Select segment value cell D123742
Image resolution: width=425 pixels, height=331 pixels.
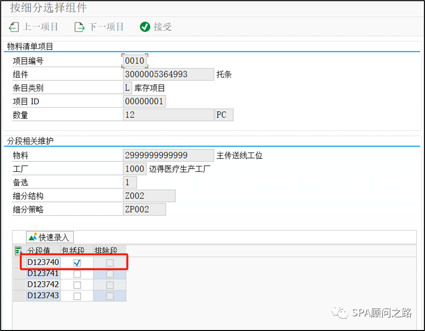point(43,285)
